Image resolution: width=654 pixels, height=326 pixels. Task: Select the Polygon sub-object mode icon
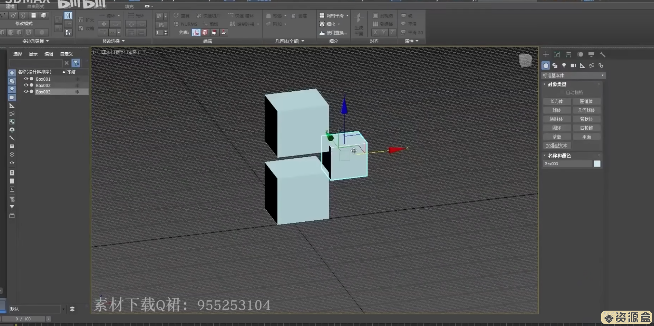[34, 15]
